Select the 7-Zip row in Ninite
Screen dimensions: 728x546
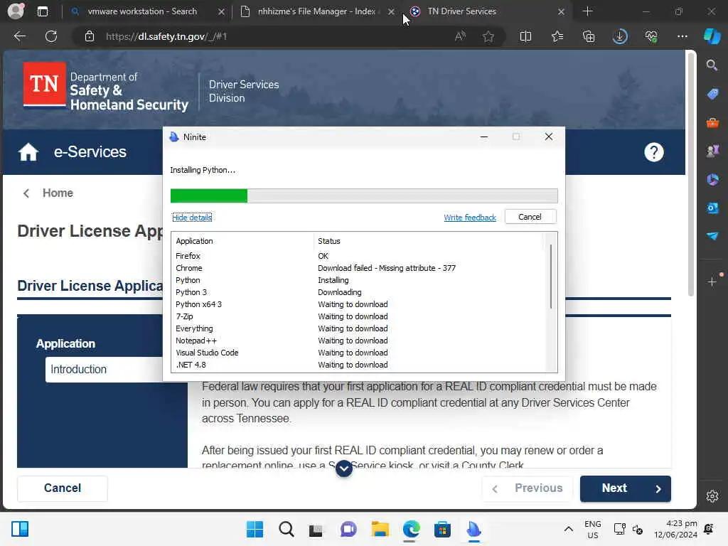(x=358, y=316)
